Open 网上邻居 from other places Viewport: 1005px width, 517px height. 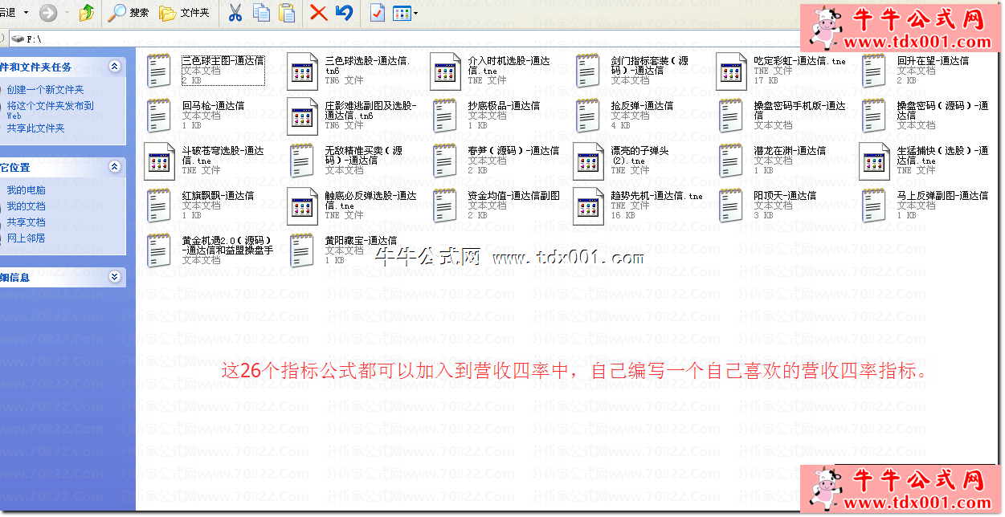click(x=26, y=238)
